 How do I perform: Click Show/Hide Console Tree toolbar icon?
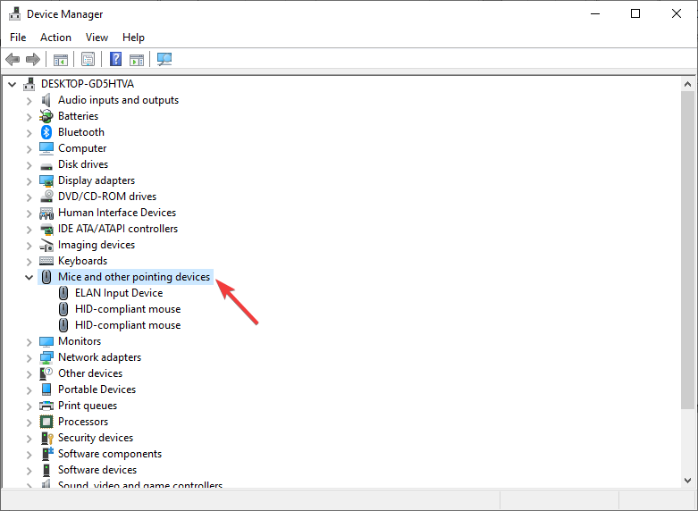pos(61,59)
